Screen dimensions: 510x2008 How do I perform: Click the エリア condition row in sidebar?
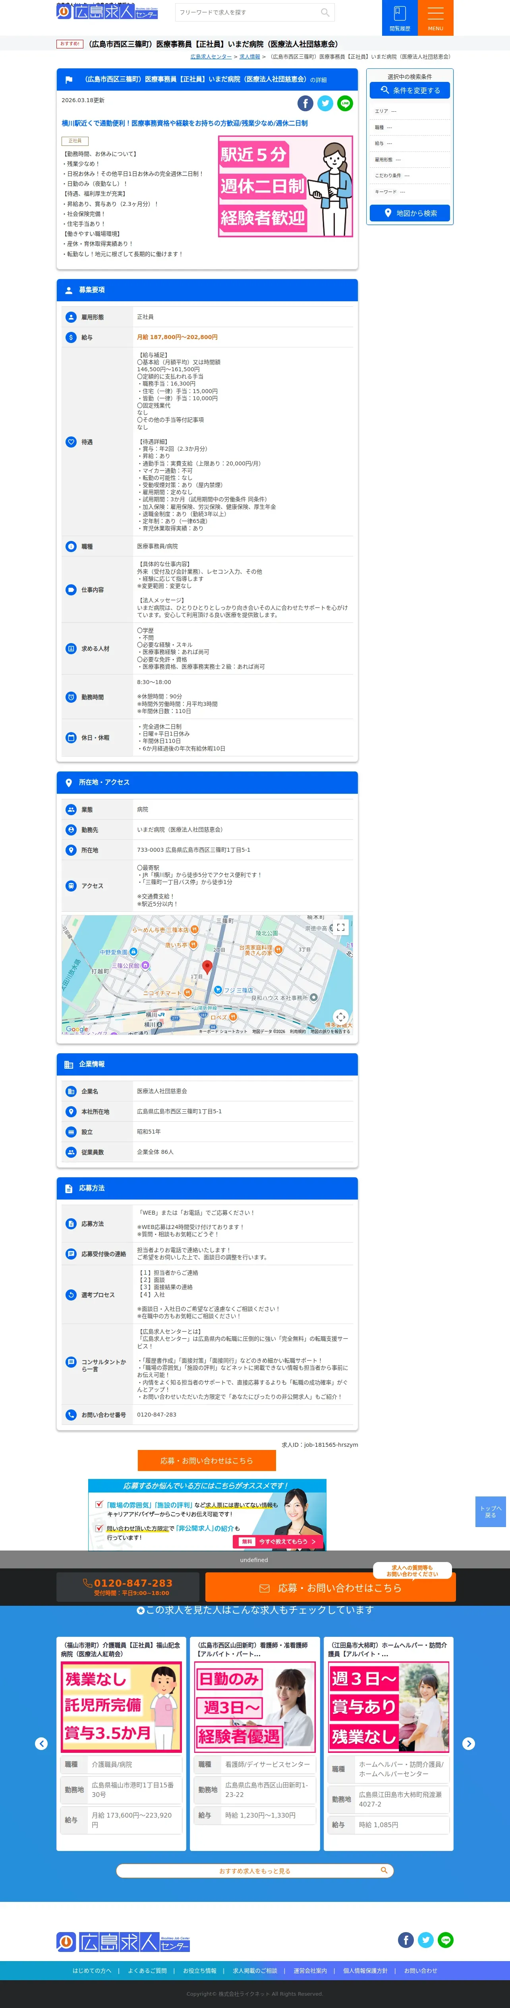[x=410, y=110]
